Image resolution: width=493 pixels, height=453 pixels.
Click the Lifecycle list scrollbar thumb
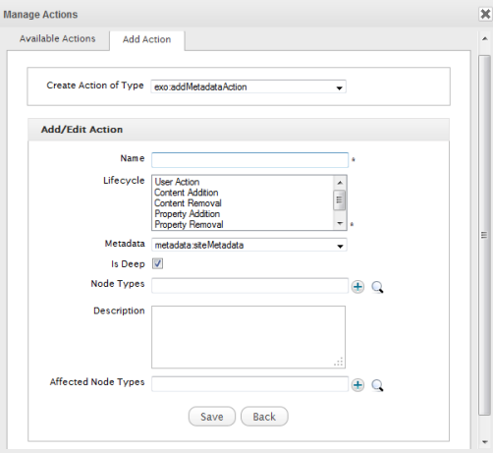click(x=340, y=199)
